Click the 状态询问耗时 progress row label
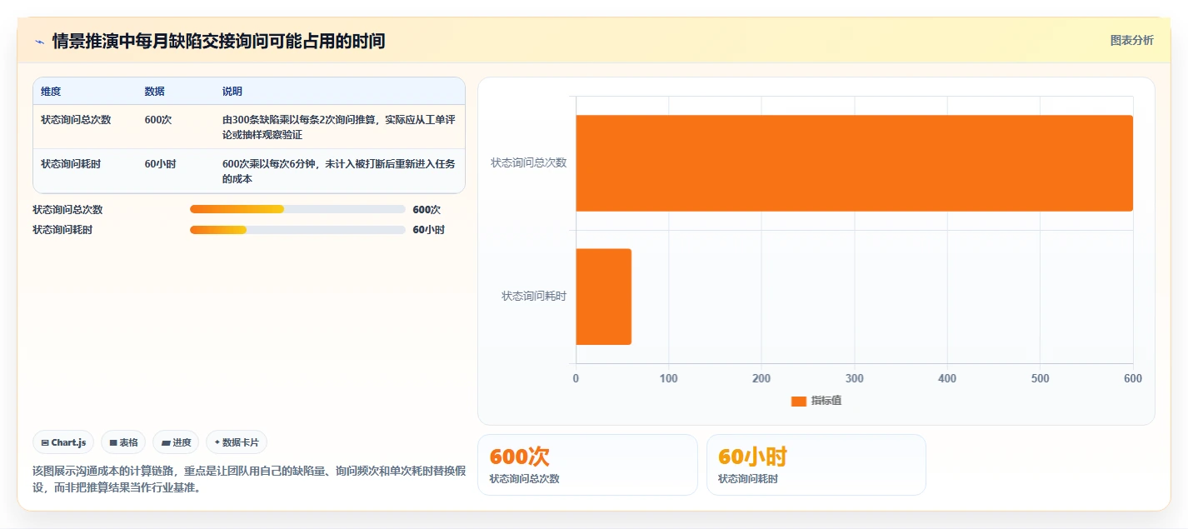The width and height of the screenshot is (1188, 529). coord(62,230)
